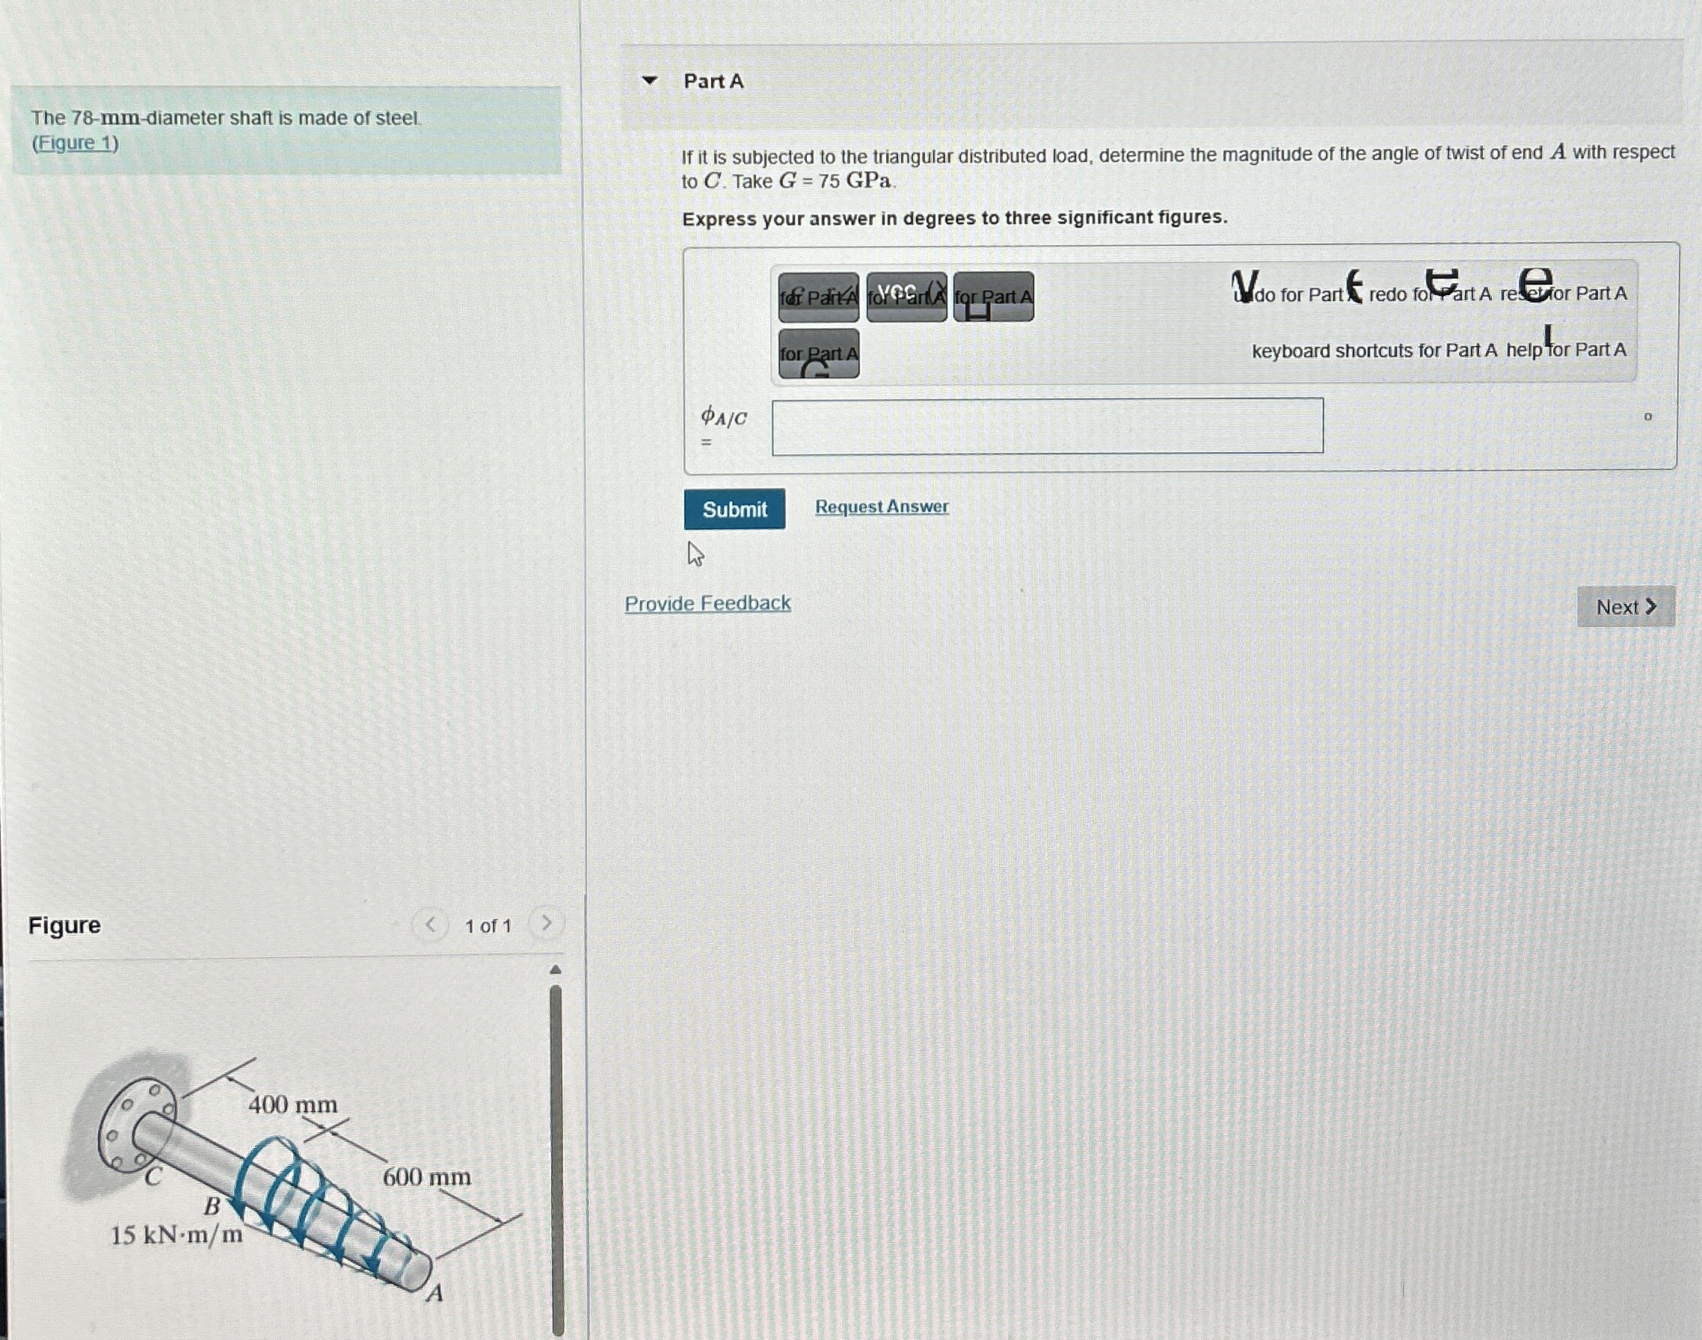Click the third gray toolbar button

[993, 297]
